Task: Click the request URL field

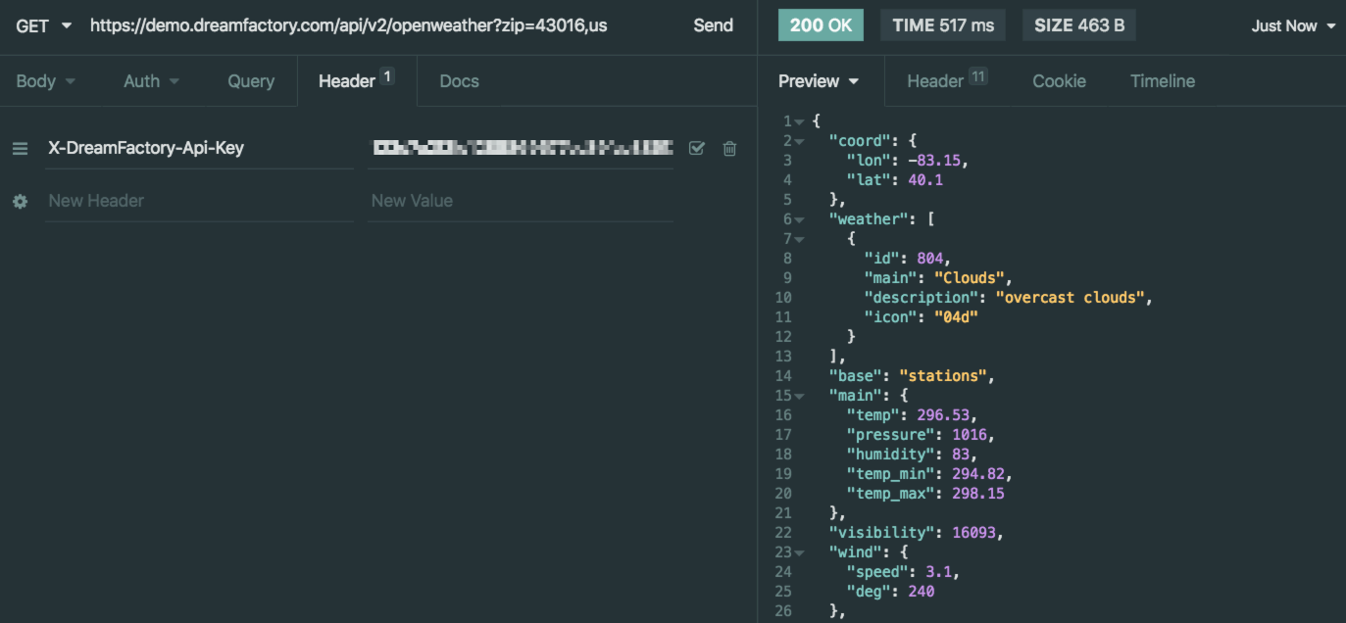Action: [373, 25]
